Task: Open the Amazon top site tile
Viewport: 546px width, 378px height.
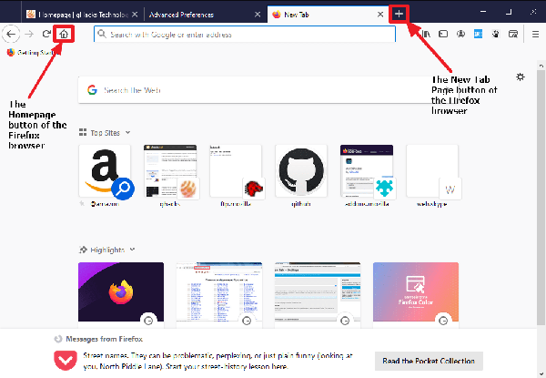Action: pyautogui.click(x=105, y=170)
